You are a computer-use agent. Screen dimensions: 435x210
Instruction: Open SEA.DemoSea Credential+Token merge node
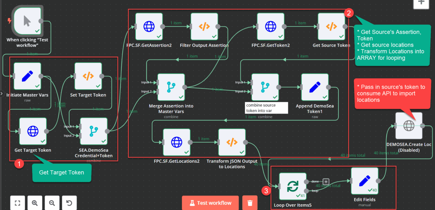click(x=94, y=131)
